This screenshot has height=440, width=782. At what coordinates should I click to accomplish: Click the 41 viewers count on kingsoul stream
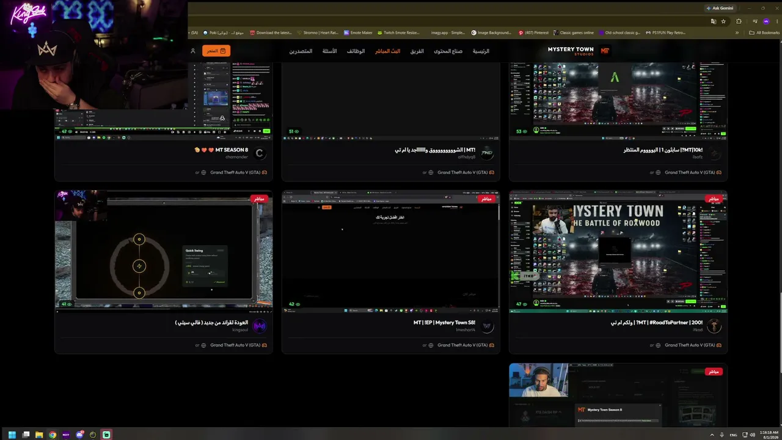(x=67, y=304)
